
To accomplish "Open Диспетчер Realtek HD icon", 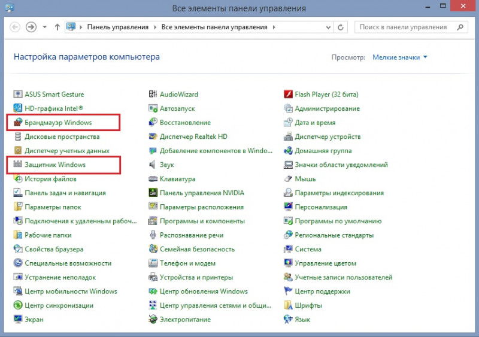I will coord(153,136).
